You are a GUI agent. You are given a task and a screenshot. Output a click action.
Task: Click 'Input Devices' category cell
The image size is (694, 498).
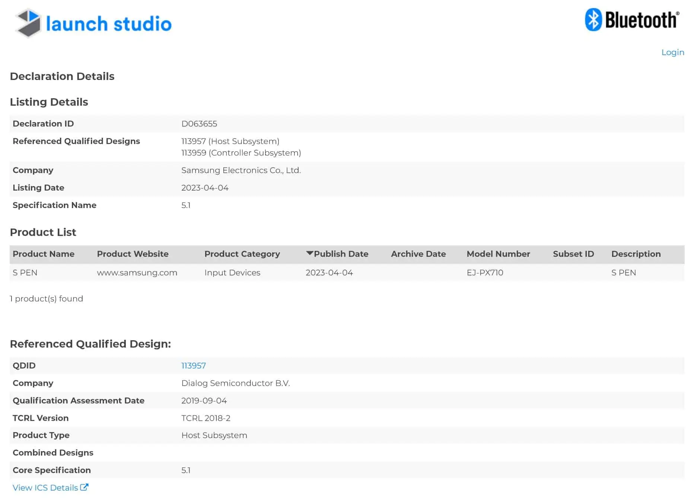click(x=232, y=272)
